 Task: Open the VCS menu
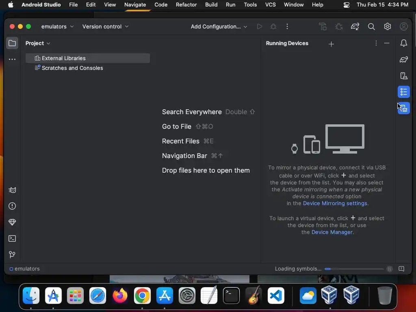[270, 4]
